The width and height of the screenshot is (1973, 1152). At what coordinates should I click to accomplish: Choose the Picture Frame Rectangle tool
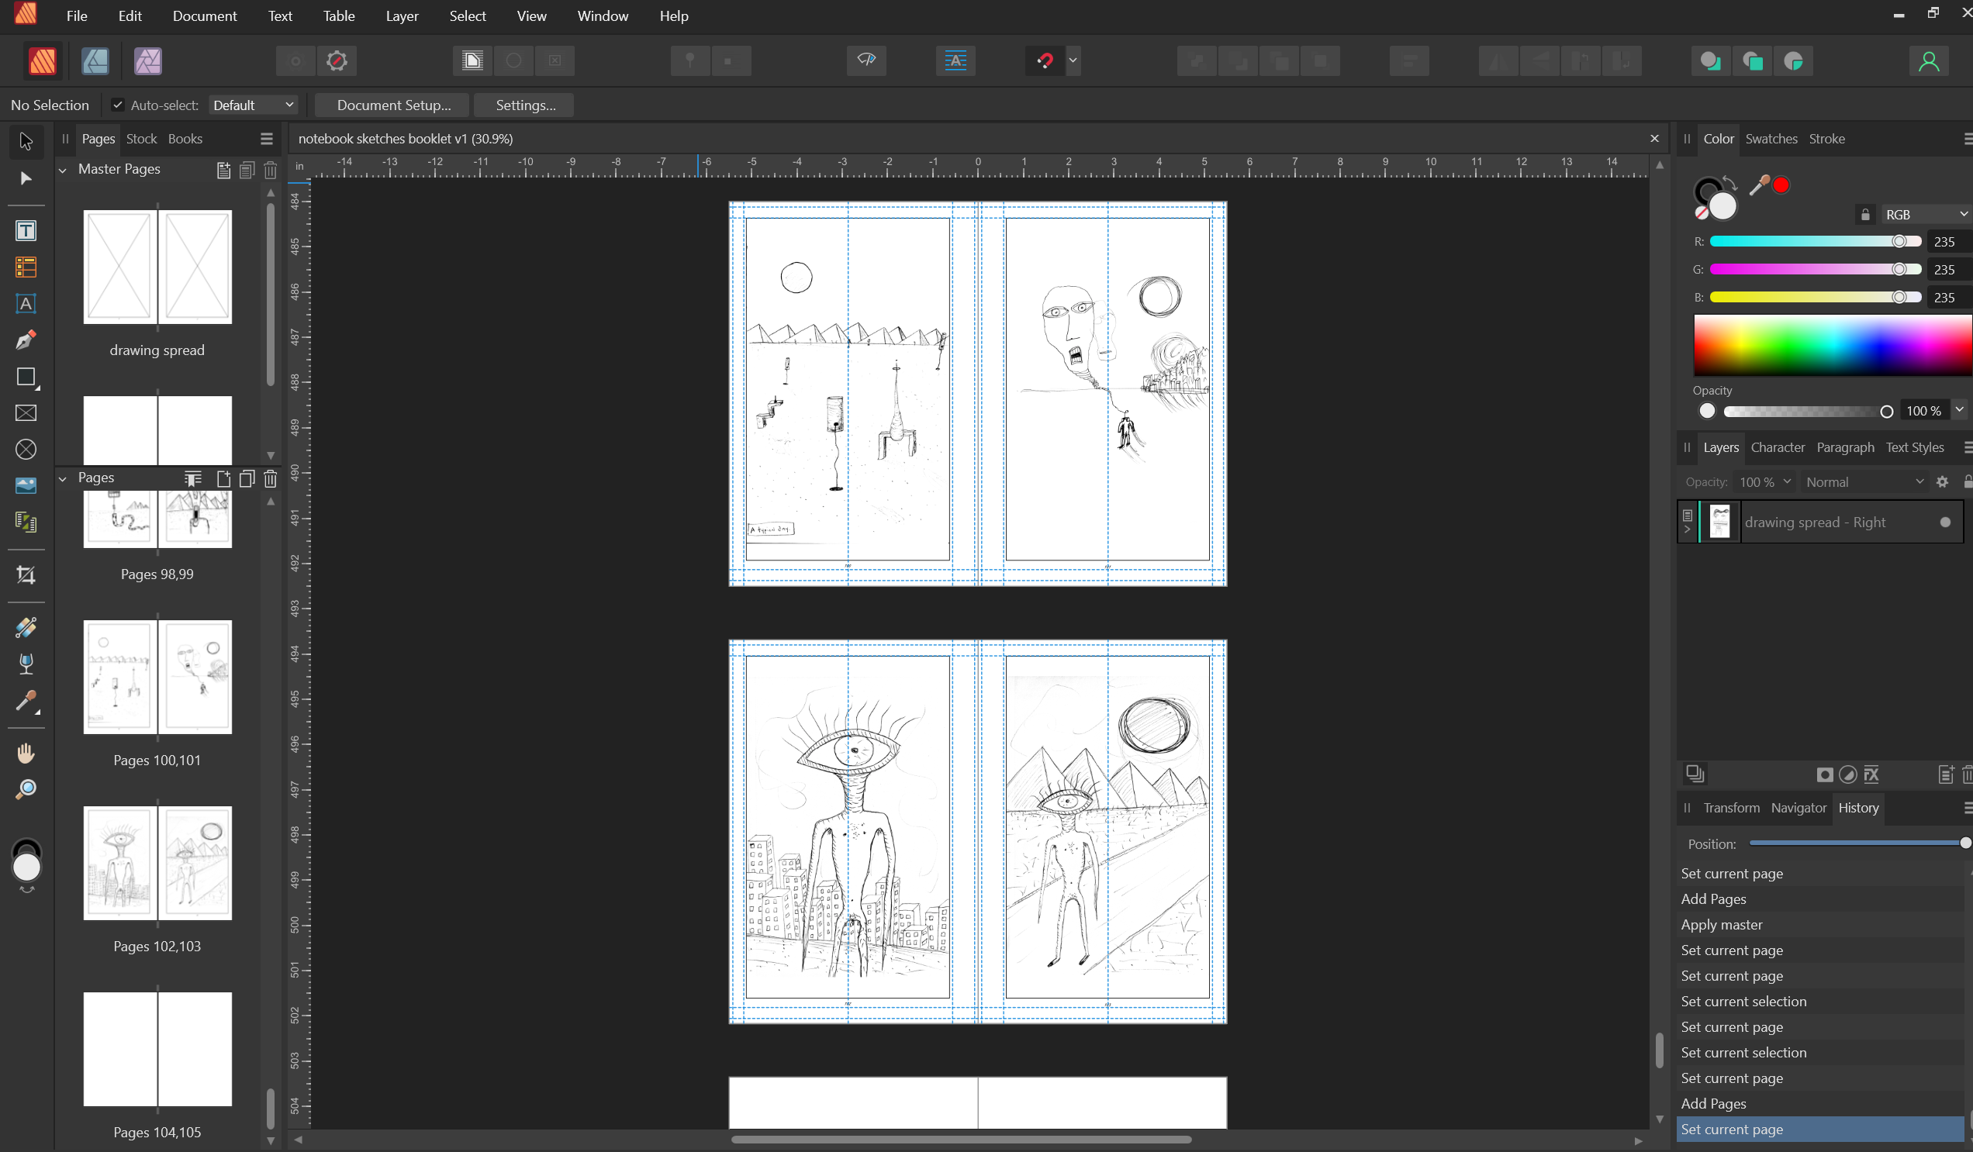26,413
